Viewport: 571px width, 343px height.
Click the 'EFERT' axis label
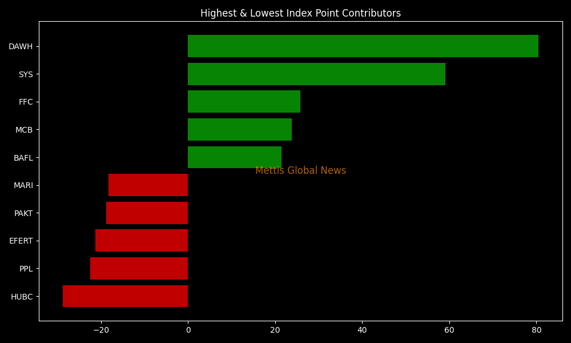(x=21, y=241)
